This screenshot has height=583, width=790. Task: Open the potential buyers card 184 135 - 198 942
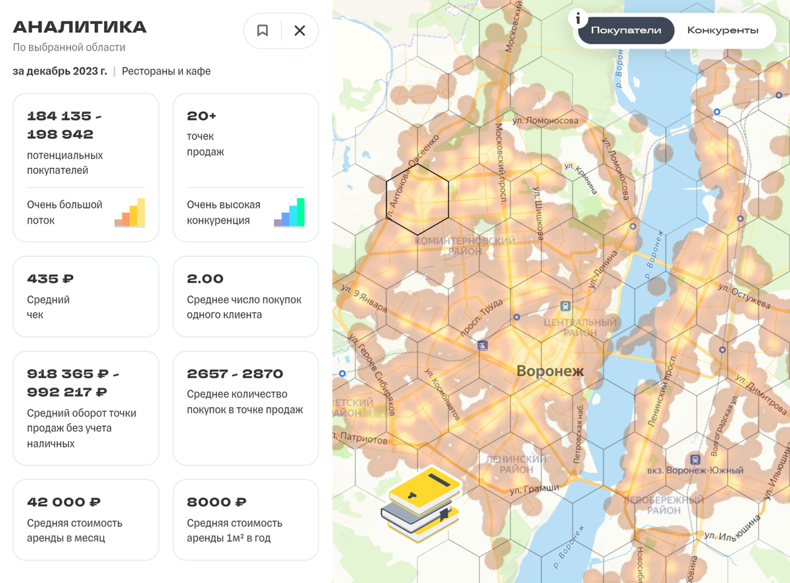[x=86, y=167]
